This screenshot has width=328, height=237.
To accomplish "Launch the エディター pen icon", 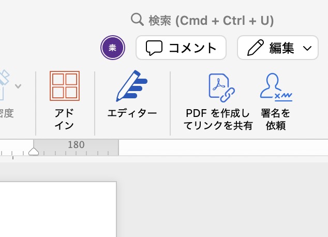I will [x=131, y=86].
